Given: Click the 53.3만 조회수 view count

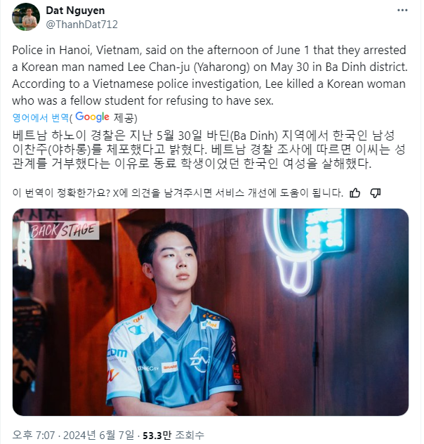Looking at the screenshot, I should (x=173, y=435).
